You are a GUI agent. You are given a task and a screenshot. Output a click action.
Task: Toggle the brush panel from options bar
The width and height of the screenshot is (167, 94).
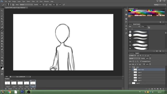(x=13, y=5)
